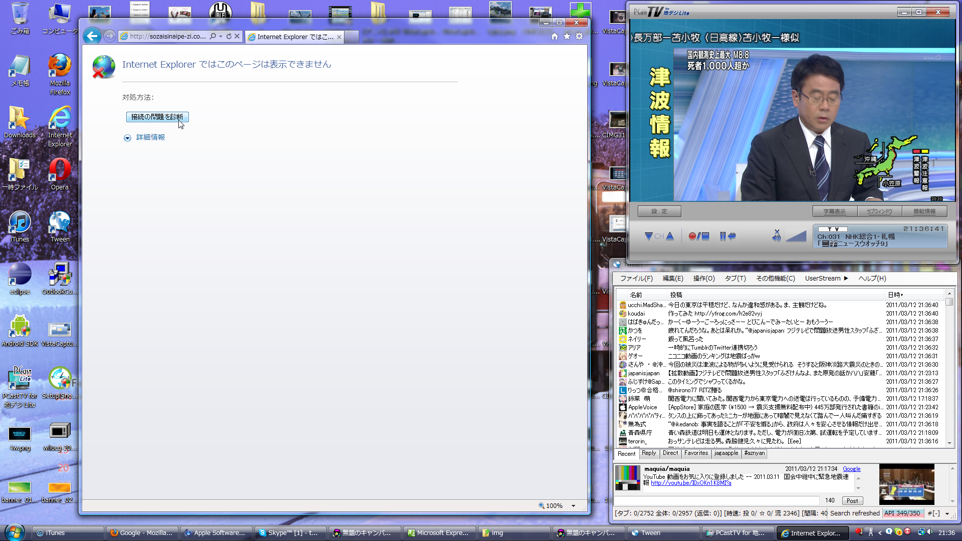This screenshot has width=962, height=541.
Task: Switch to Tween Reply tab
Action: tap(649, 453)
